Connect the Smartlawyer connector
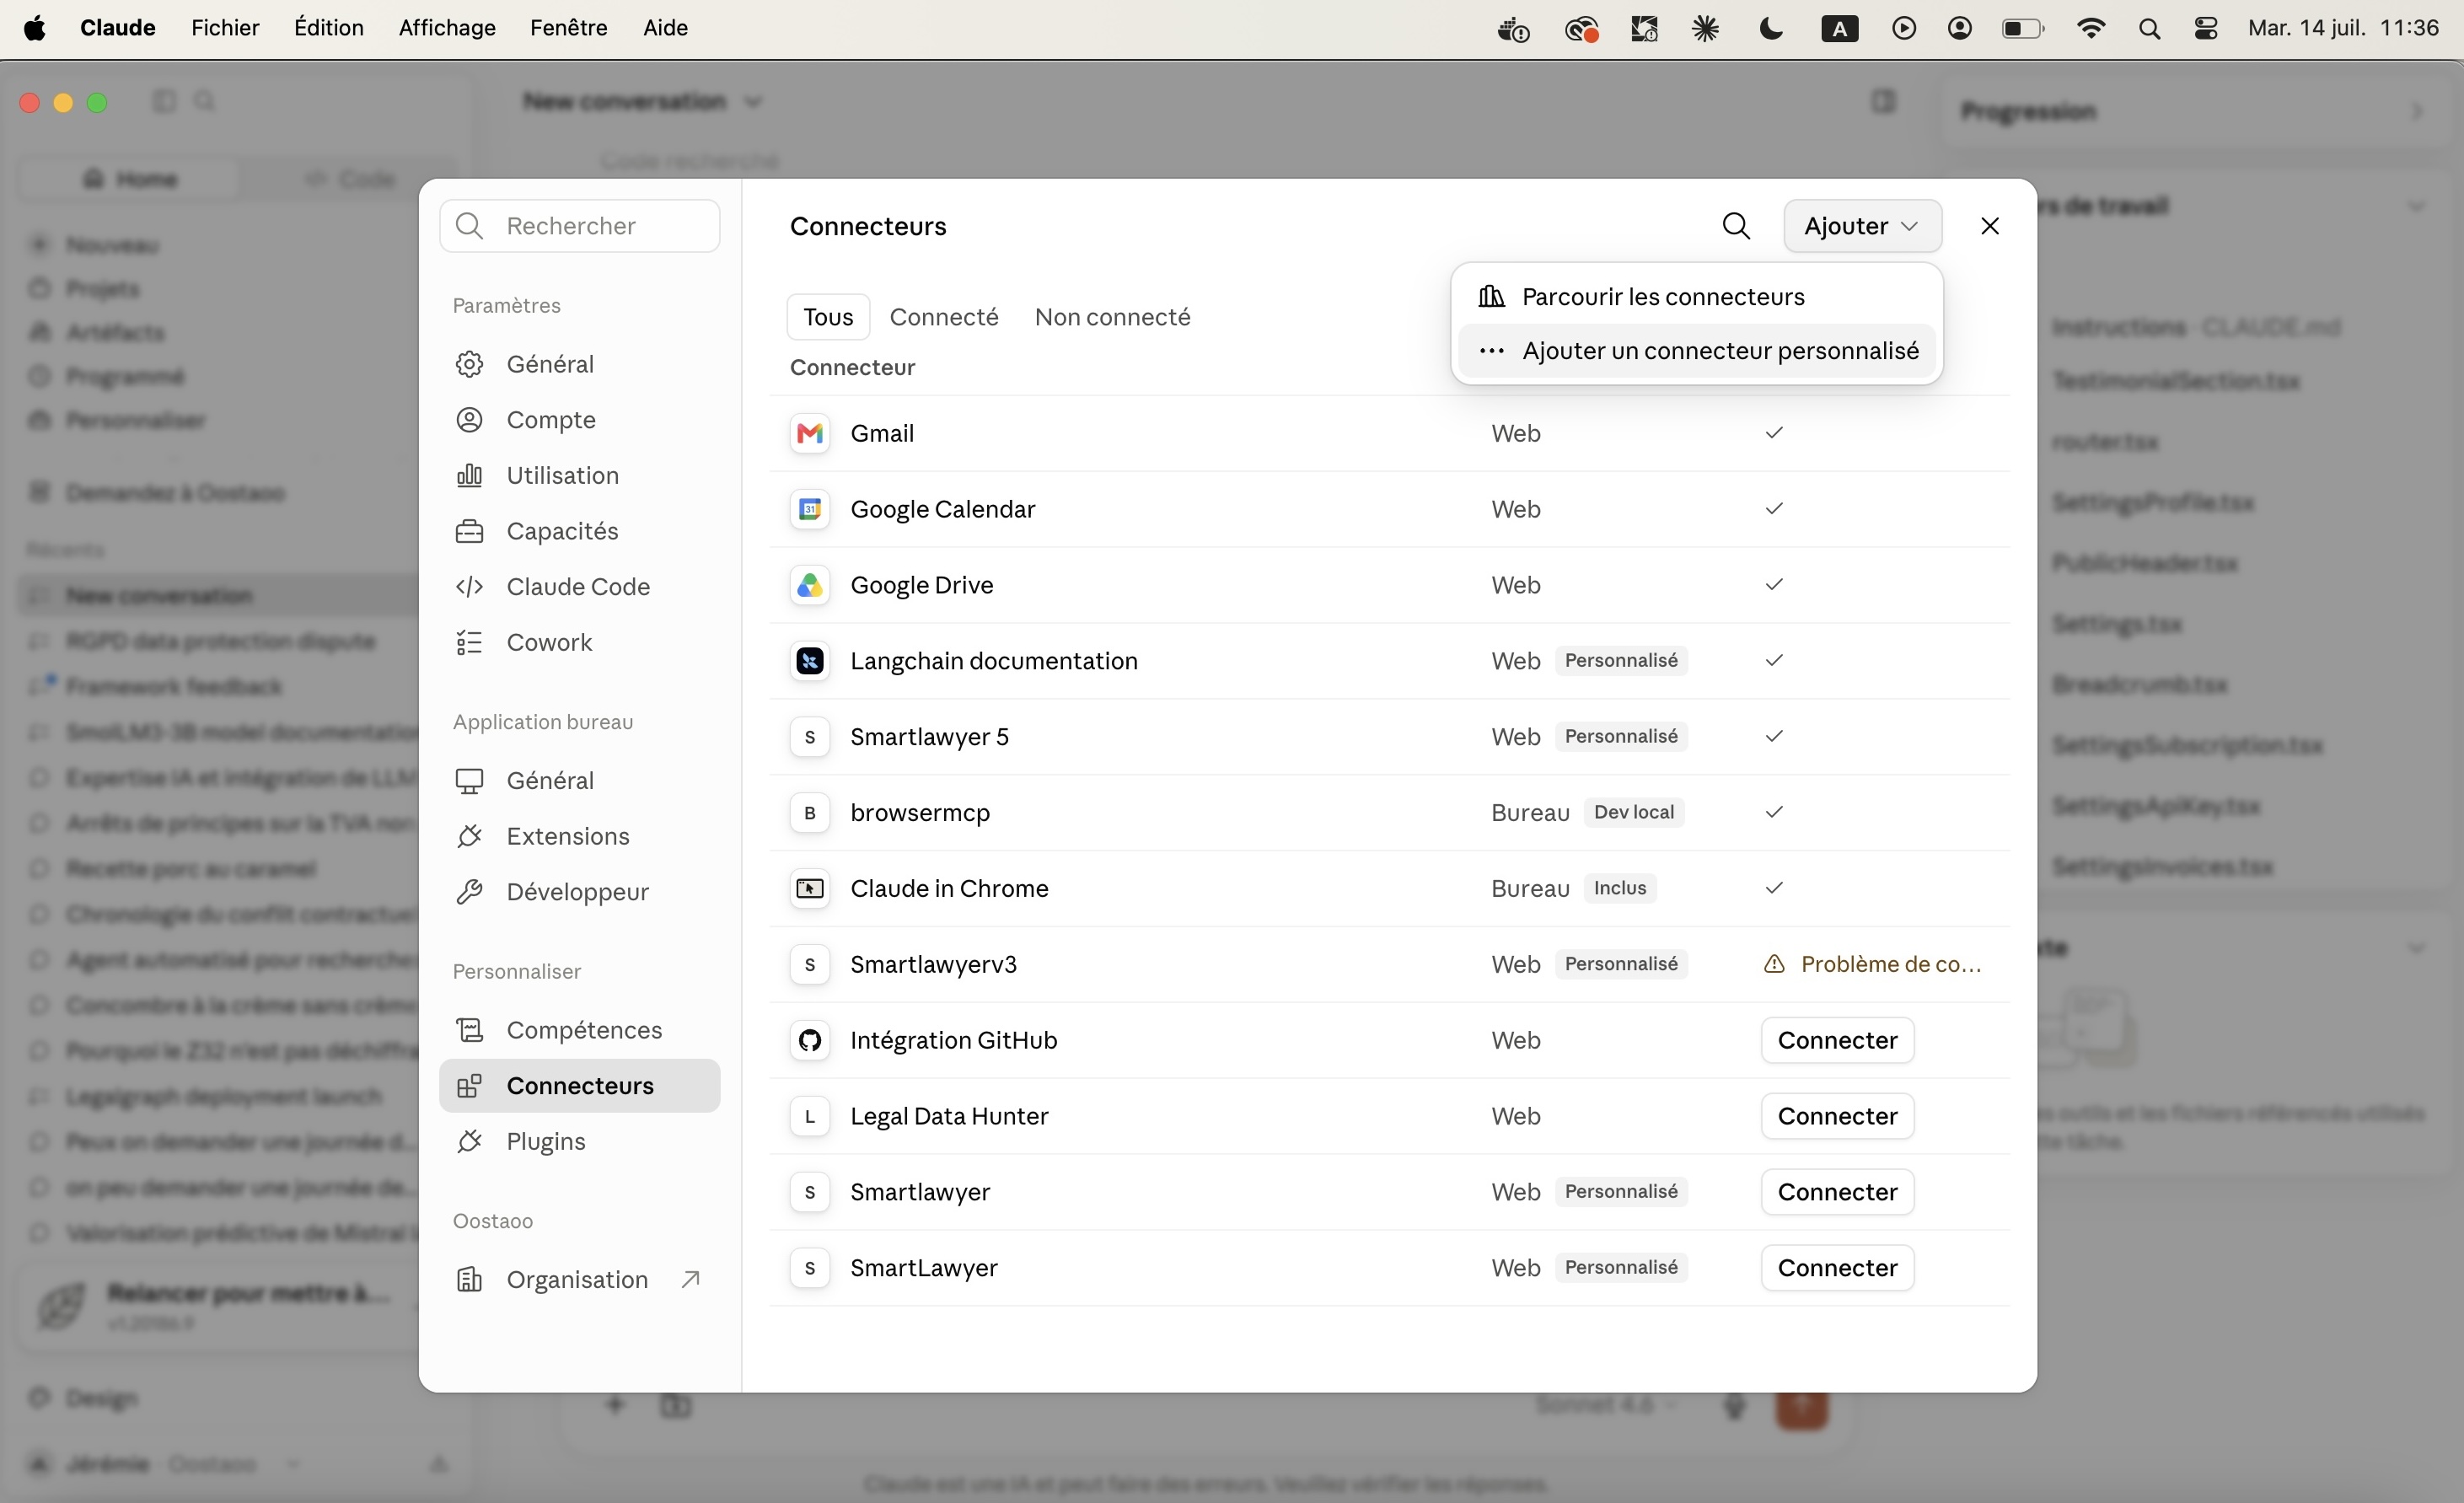The width and height of the screenshot is (2464, 1503). [1837, 1192]
